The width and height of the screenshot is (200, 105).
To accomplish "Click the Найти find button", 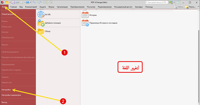I will pyautogui.click(x=179, y=7).
